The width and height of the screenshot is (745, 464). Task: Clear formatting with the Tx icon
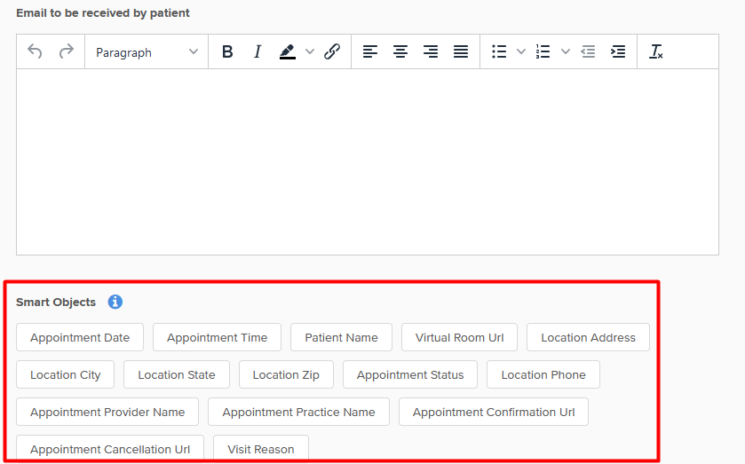(656, 51)
